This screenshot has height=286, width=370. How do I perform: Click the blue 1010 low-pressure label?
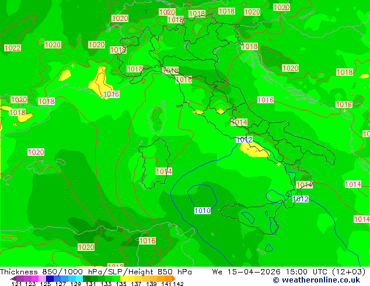tap(203, 211)
